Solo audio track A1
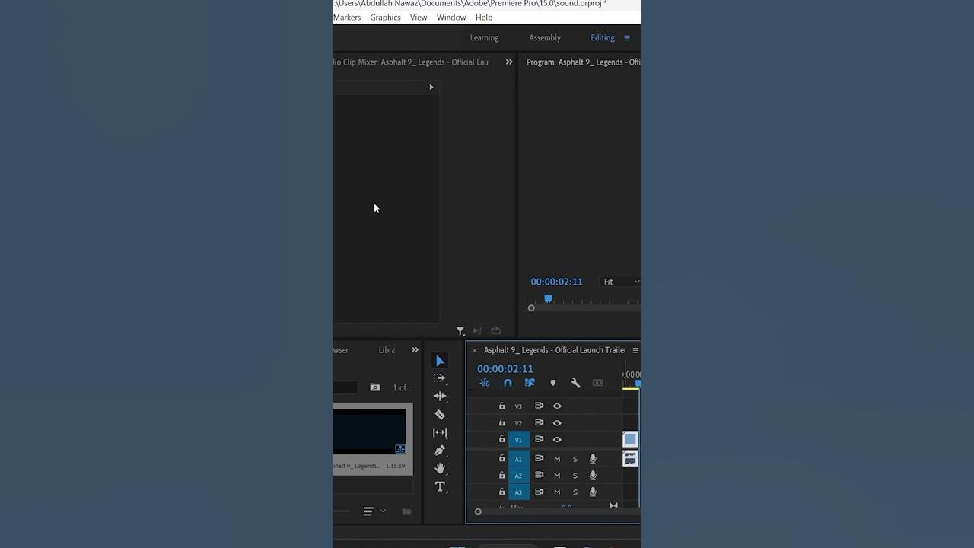This screenshot has width=974, height=548. click(575, 459)
